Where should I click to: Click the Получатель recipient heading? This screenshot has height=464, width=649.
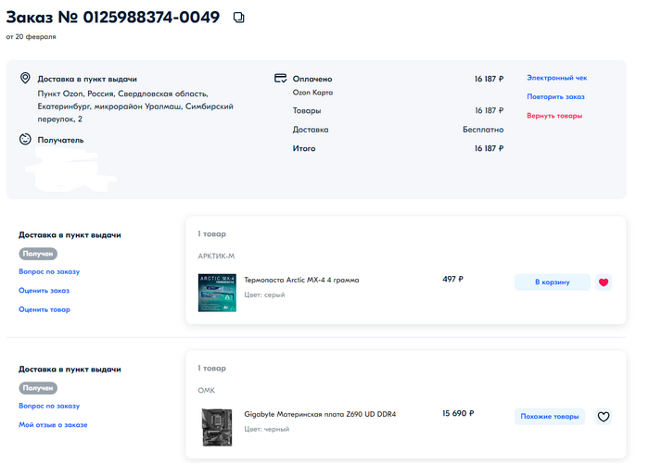(61, 140)
